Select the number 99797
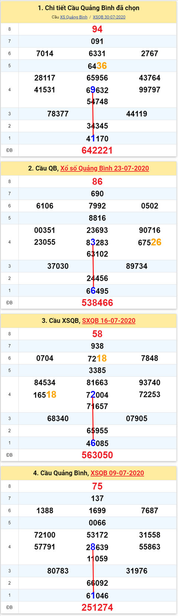 (150, 90)
